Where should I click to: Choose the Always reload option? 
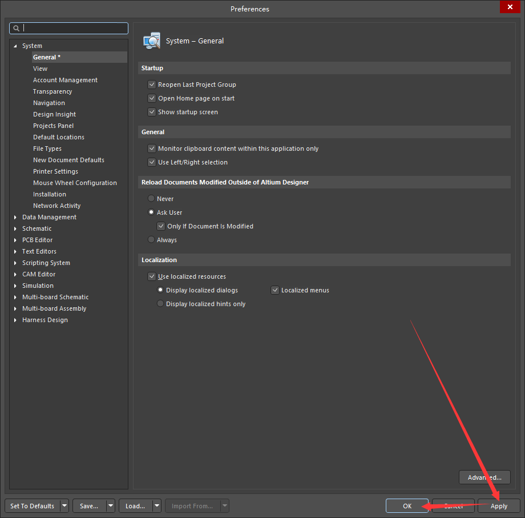[151, 240]
